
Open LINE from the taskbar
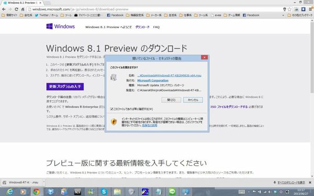[172, 192]
